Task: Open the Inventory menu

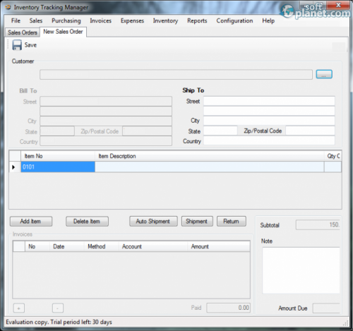Action: click(x=165, y=20)
